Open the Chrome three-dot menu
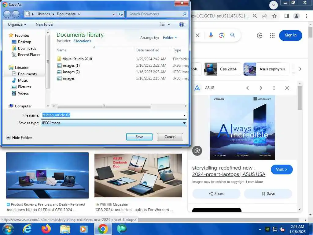The image size is (313, 235). (x=306, y=16)
